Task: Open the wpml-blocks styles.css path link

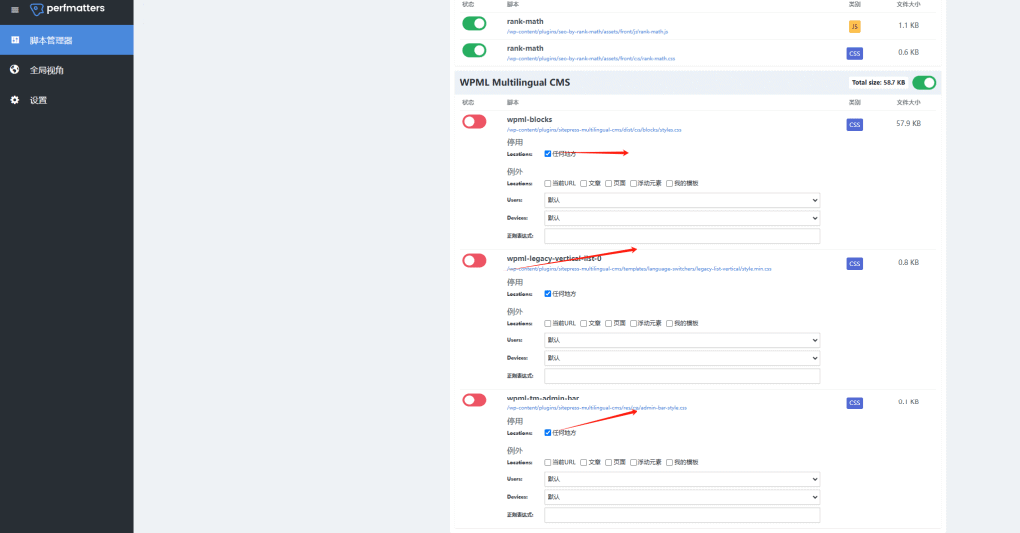Action: (x=595, y=130)
